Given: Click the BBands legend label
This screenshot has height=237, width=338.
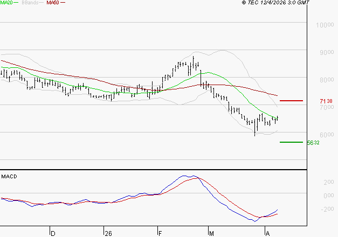Looking at the screenshot, I should tap(30, 3).
